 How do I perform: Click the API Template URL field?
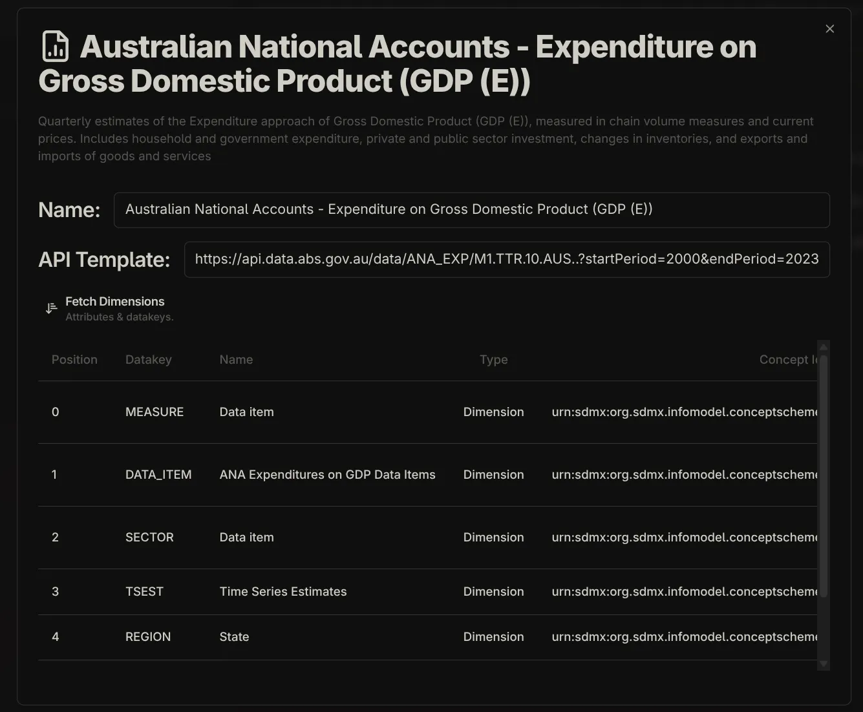tap(507, 259)
